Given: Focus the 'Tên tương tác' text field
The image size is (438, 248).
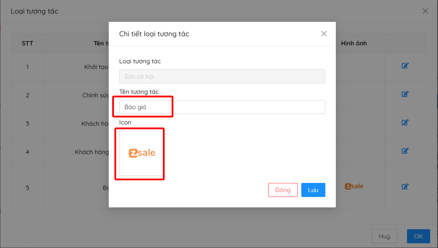Looking at the screenshot, I should tap(222, 107).
